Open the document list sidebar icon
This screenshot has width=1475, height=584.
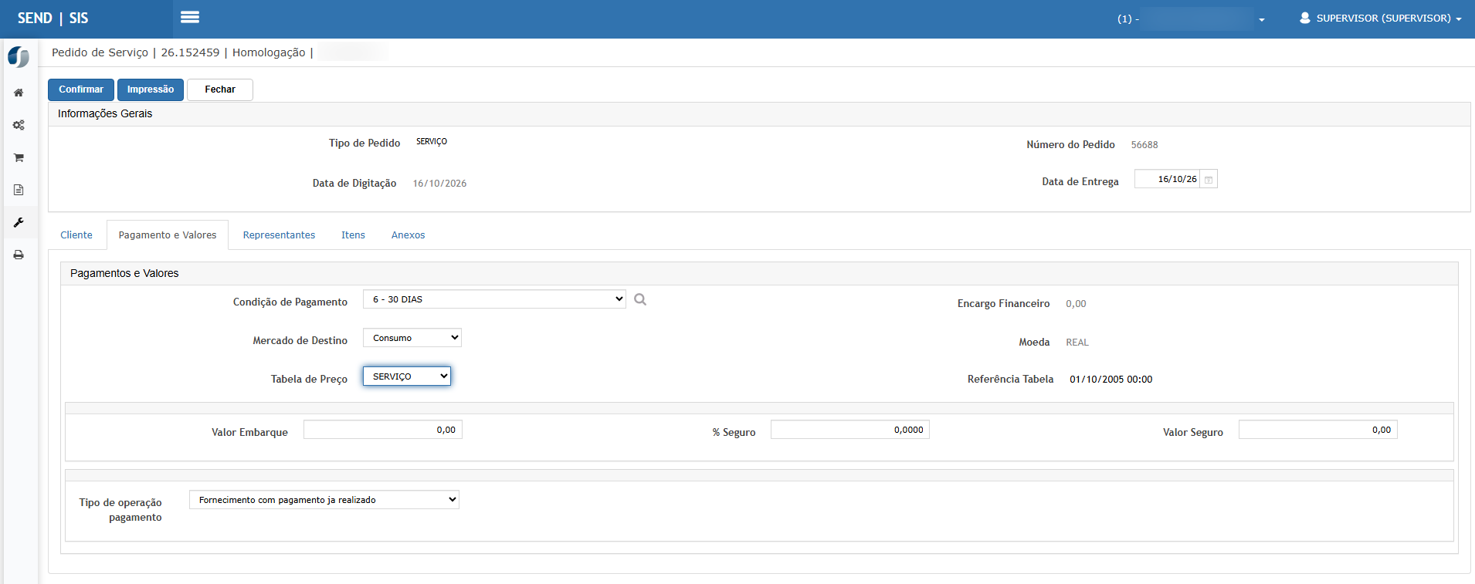[x=19, y=190]
